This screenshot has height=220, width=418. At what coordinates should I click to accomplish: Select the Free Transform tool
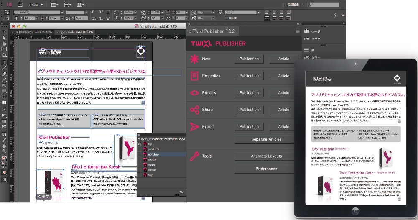click(4, 115)
